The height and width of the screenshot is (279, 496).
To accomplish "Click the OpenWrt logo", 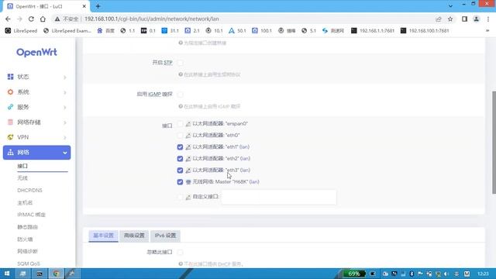I will [x=36, y=52].
